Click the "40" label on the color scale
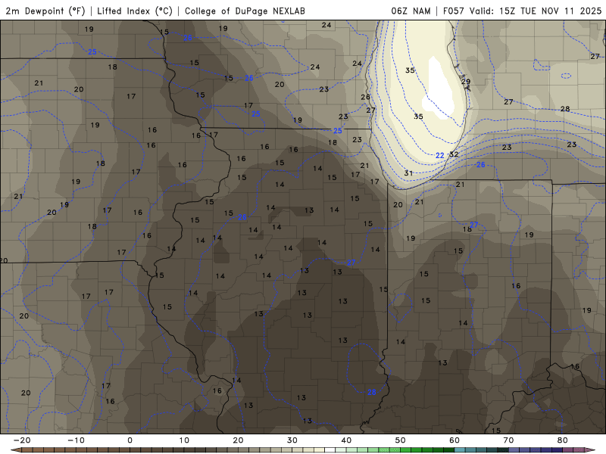Screen dimensions: 606x454 [x=346, y=440]
